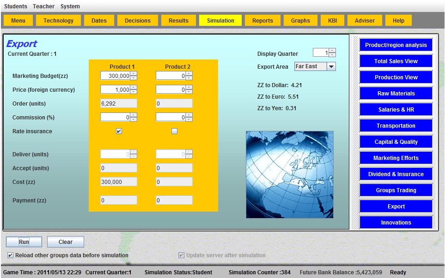
Task: Open the Teacher menu
Action: tap(43, 6)
